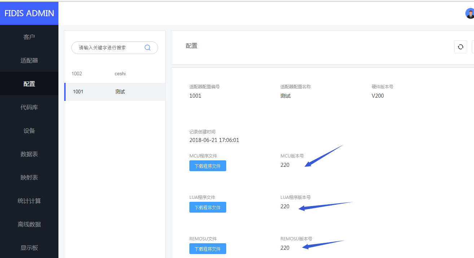Focus the keyword search input field
Image resolution: width=474 pixels, height=258 pixels.
tap(108, 48)
